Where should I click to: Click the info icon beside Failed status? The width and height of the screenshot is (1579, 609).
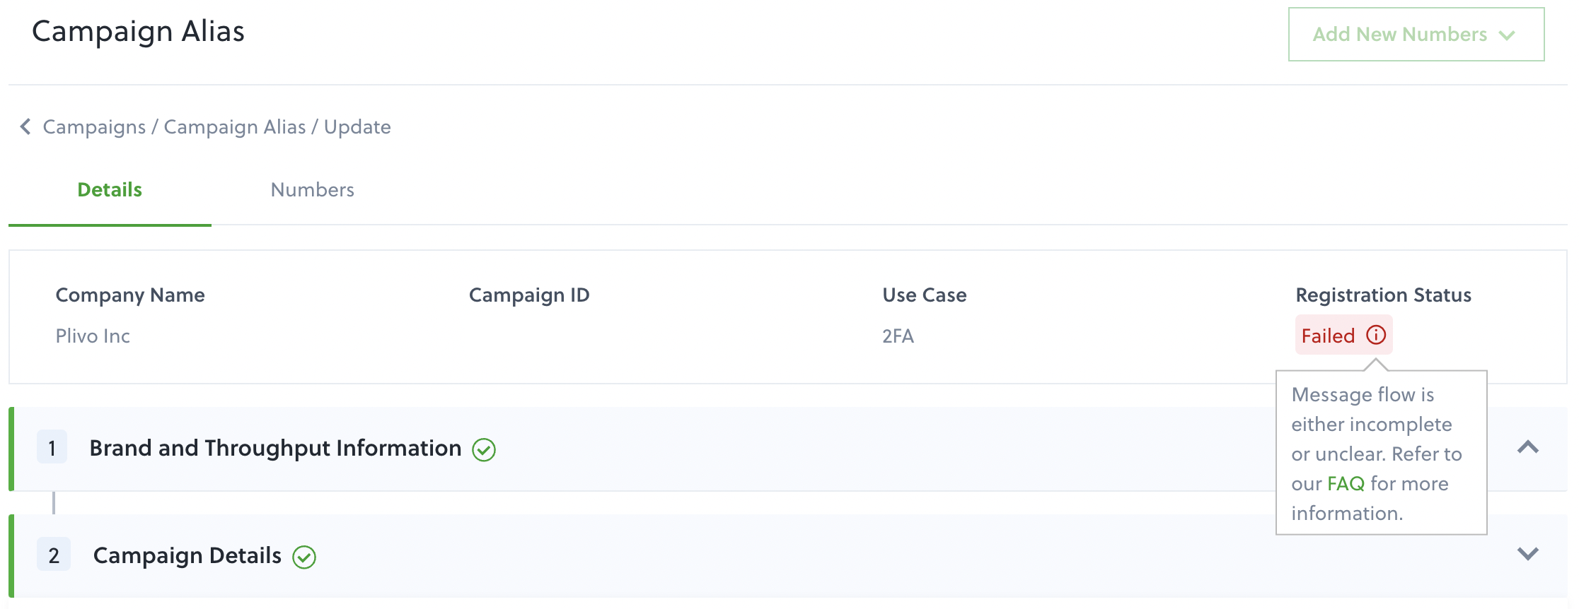coord(1376,335)
